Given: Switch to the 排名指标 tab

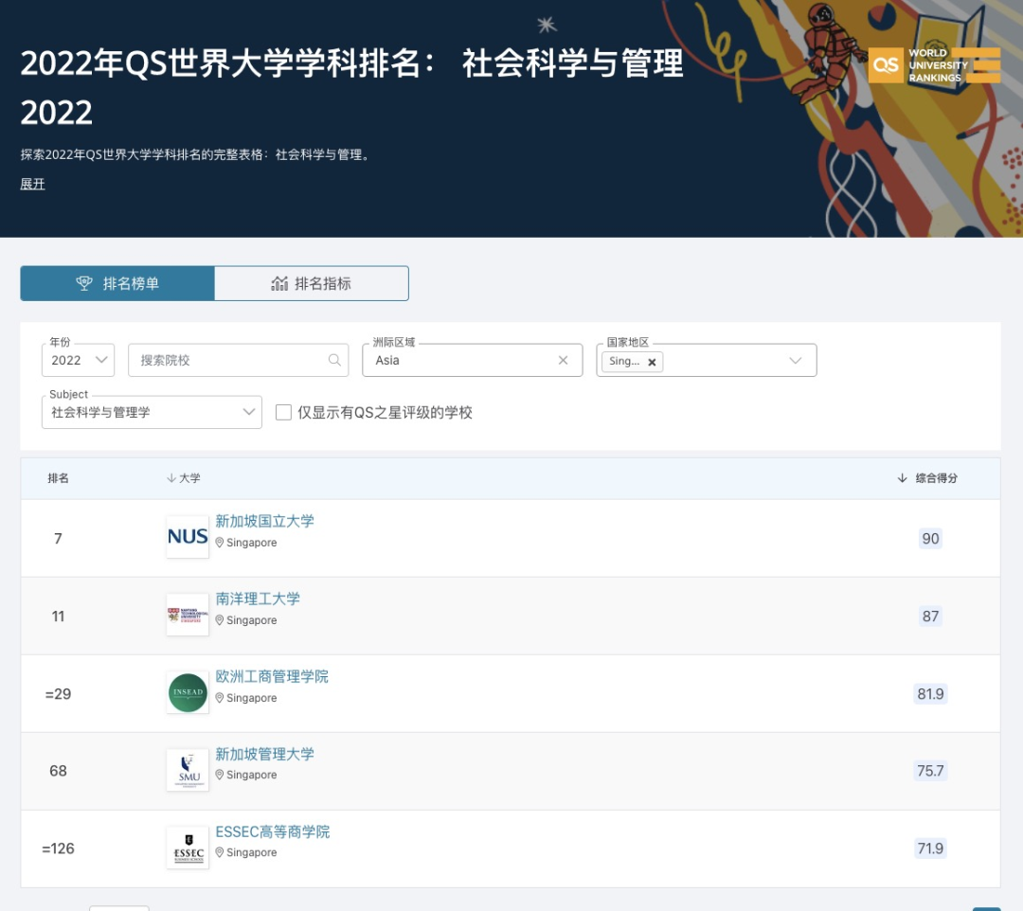Looking at the screenshot, I should click(312, 283).
